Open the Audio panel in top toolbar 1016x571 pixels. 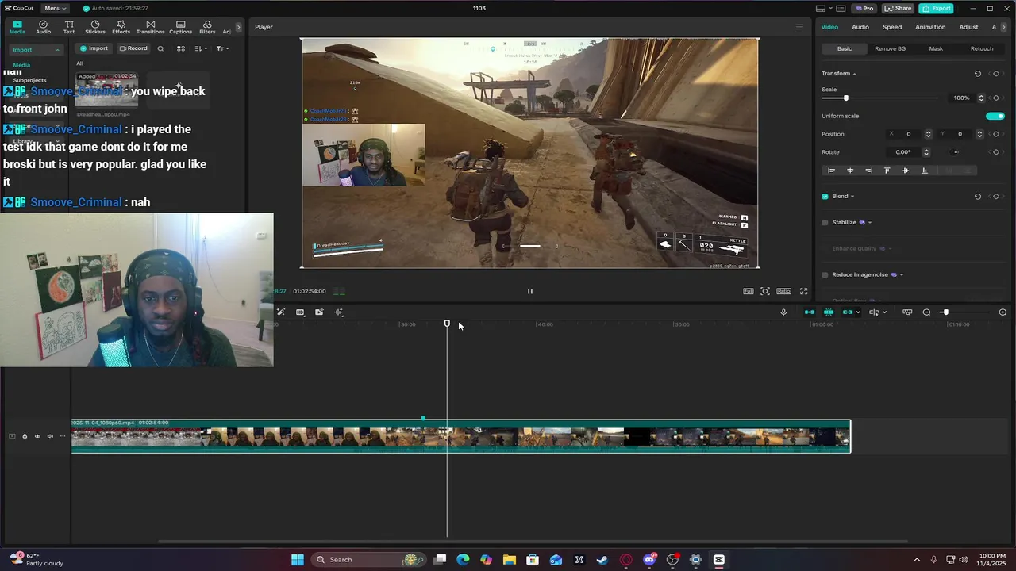click(43, 27)
